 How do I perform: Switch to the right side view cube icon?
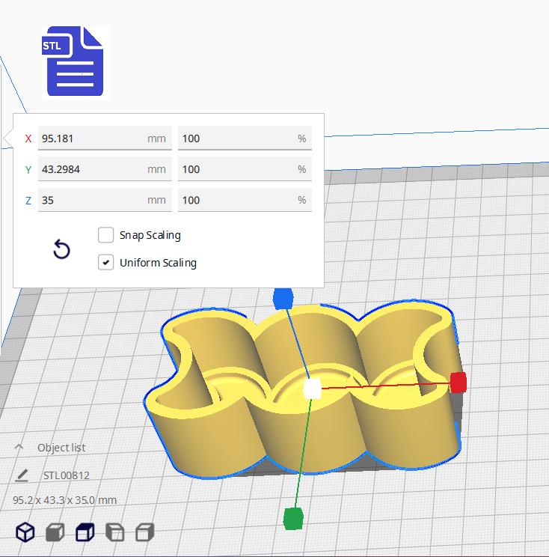(145, 532)
